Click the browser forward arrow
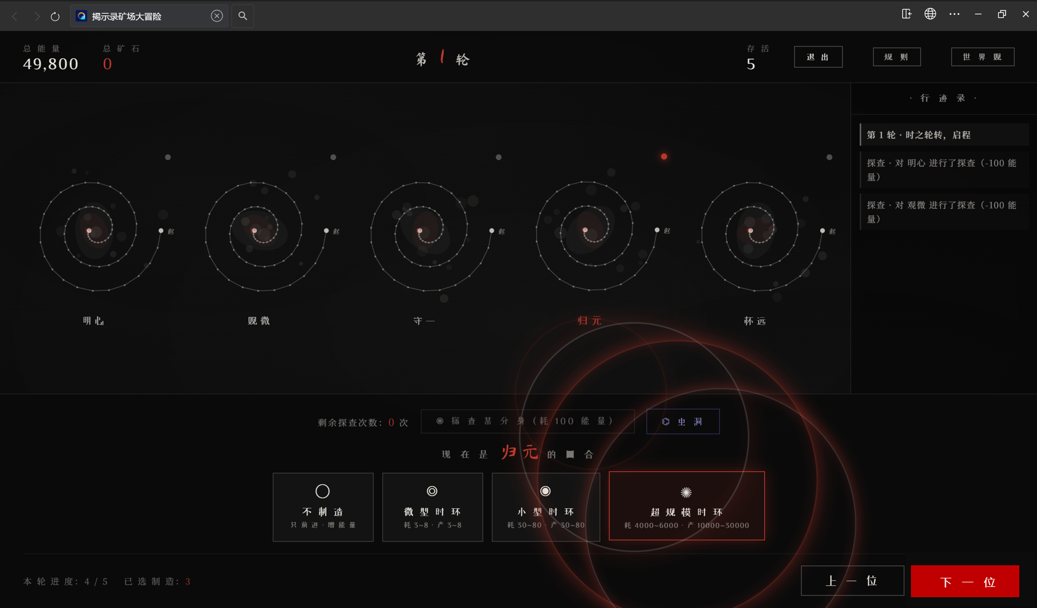The image size is (1037, 608). coord(37,17)
